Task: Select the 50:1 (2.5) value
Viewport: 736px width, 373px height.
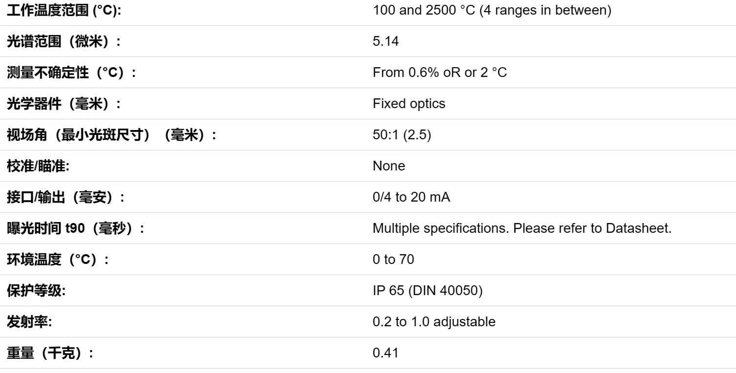Action: (x=402, y=135)
